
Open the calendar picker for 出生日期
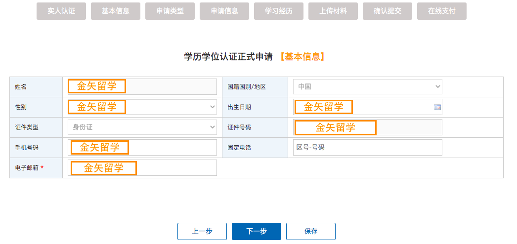point(437,107)
